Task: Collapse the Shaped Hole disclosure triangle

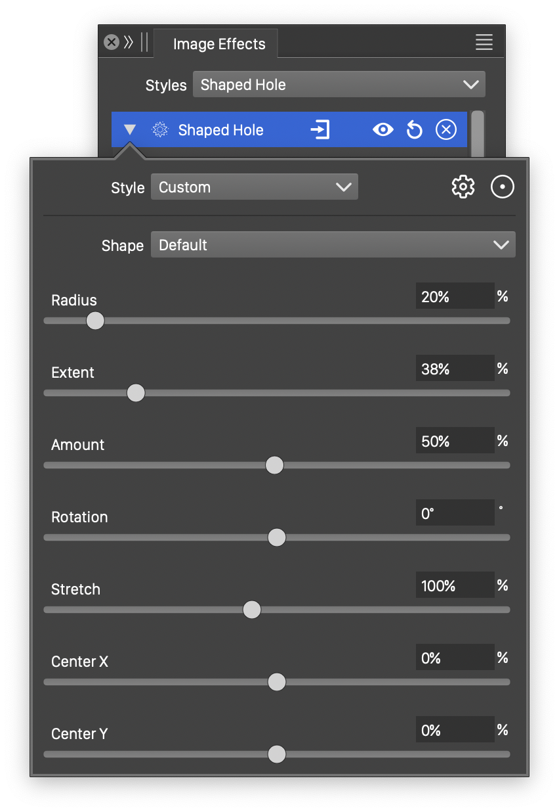Action: coord(130,130)
